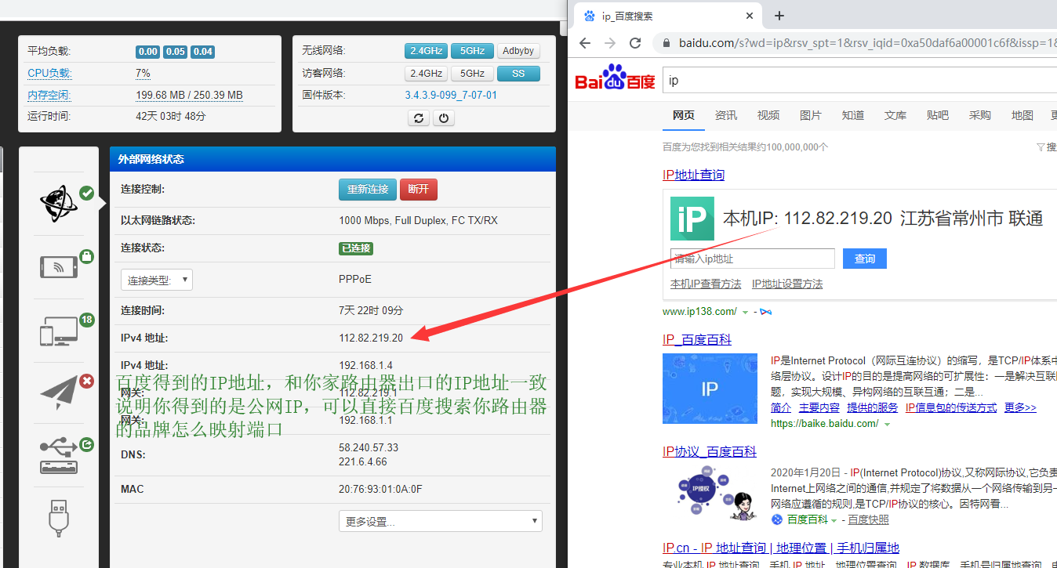
Task: Open the 连接类型 dropdown
Action: (x=157, y=280)
